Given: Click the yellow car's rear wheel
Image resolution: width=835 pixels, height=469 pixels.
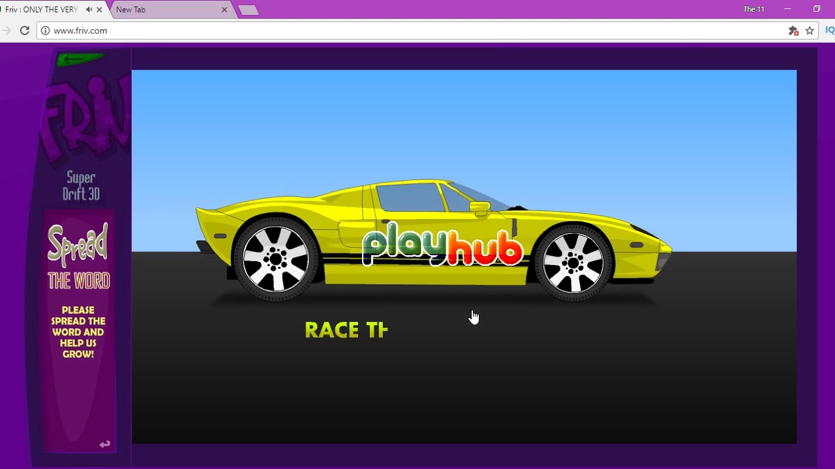Looking at the screenshot, I should point(275,259).
